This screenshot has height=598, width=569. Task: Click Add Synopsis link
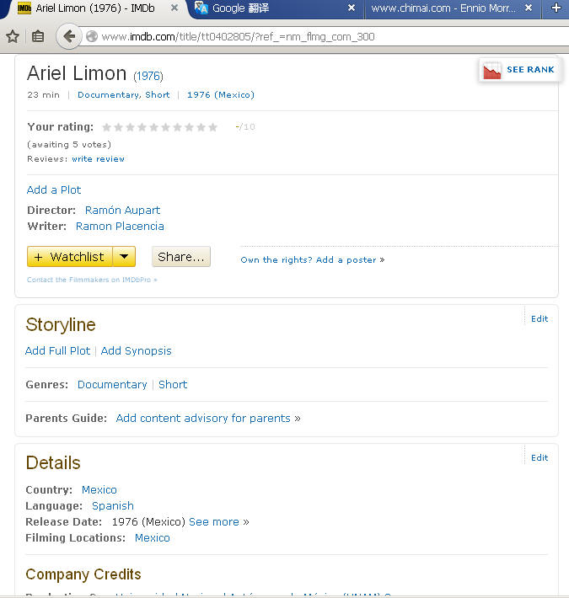click(136, 350)
